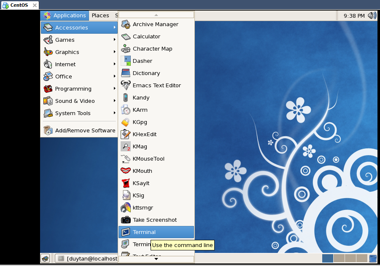
Task: Click the Archive Manager icon
Action: [126, 24]
